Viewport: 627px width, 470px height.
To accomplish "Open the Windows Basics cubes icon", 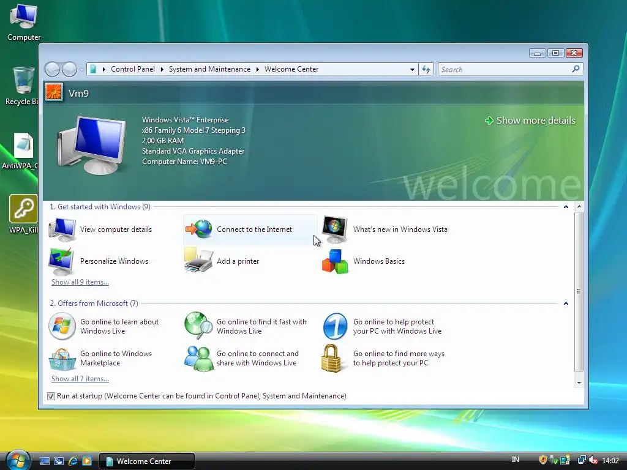I will click(335, 261).
